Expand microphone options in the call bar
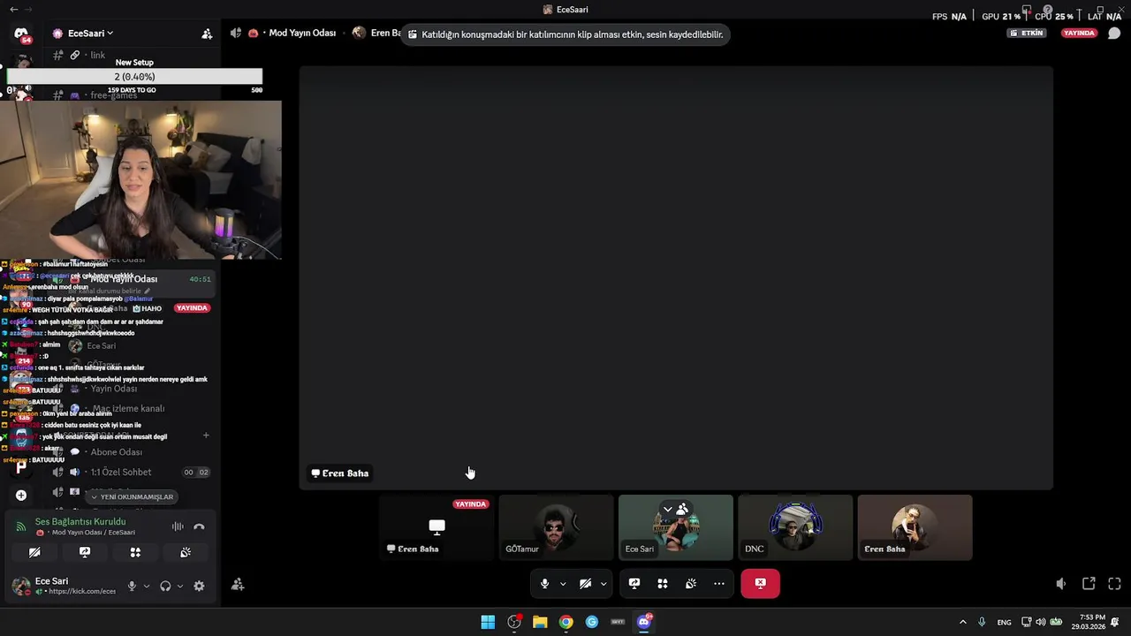 click(x=563, y=583)
